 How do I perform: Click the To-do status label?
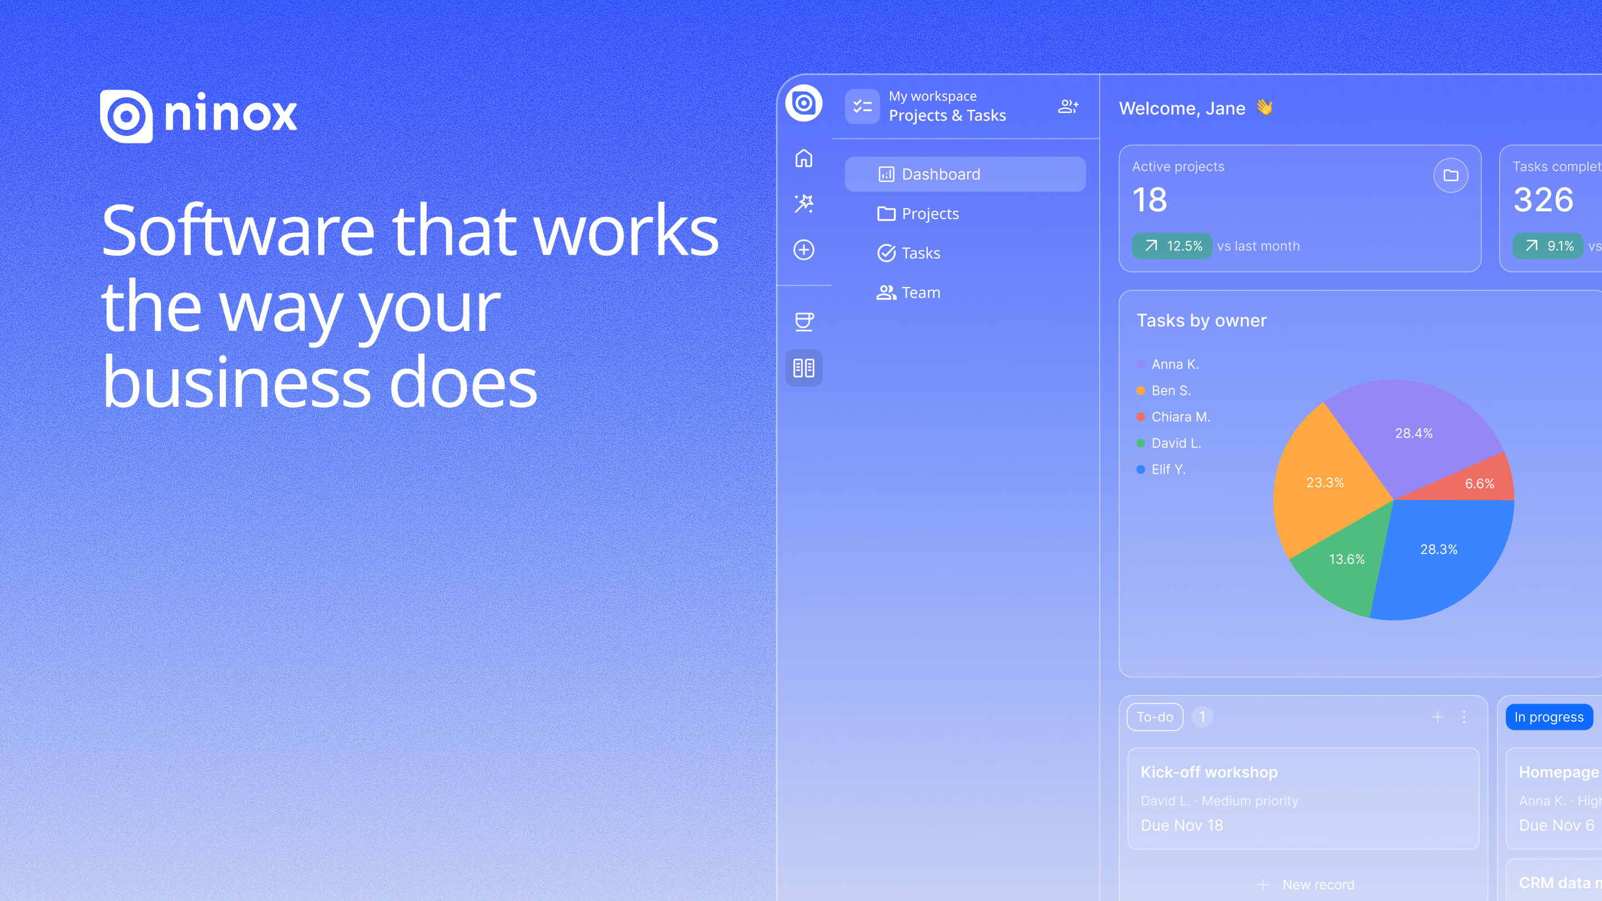(x=1154, y=717)
